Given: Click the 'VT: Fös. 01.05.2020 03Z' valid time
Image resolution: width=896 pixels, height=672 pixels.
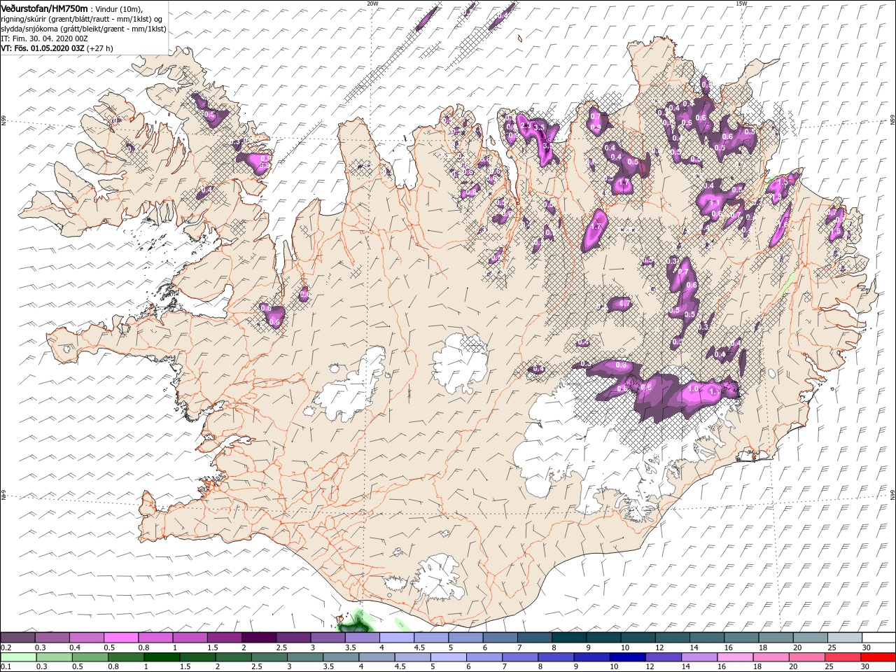Looking at the screenshot, I should tap(43, 48).
